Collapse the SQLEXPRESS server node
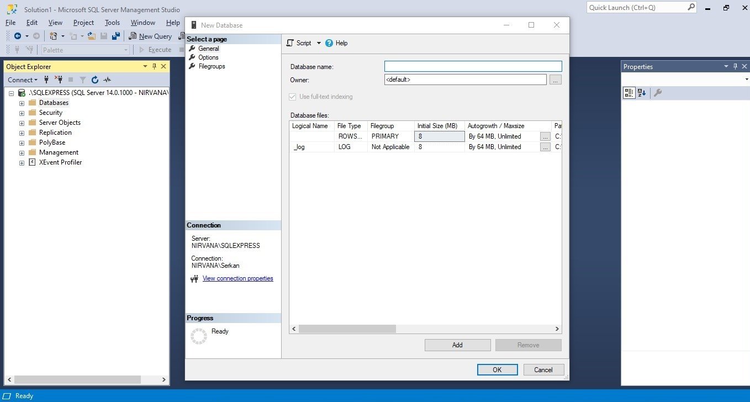Viewport: 750px width, 402px height. coord(11,93)
